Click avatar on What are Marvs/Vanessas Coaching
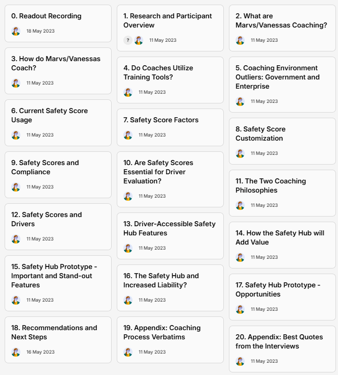The width and height of the screenshot is (338, 375). click(240, 40)
